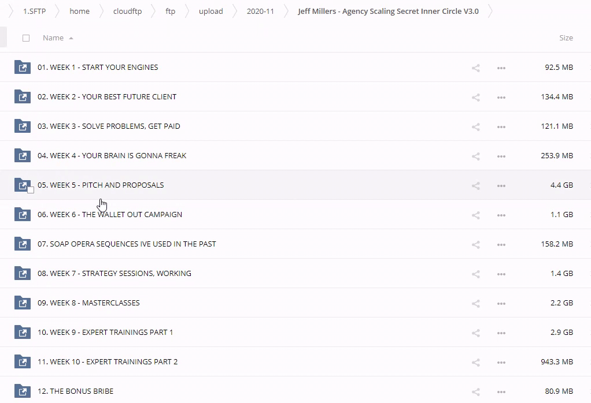Share WEEK 9 - EXPERT TRAININGS PART 1

pos(475,333)
